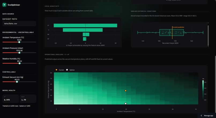Click the V sensitivity bar
This screenshot has width=216, height=118.
(83, 30)
